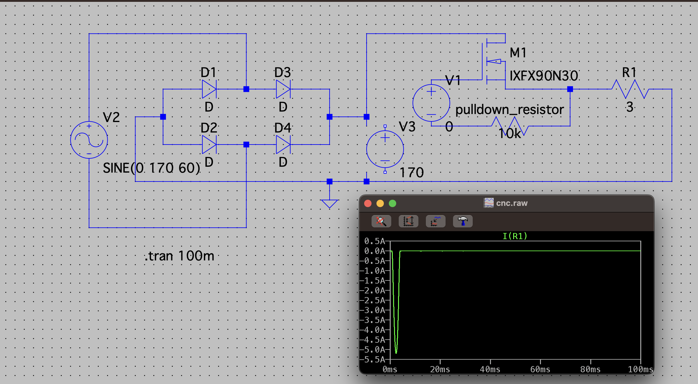Click the IXFX90N30 model name text
698x384 pixels.
coord(544,76)
